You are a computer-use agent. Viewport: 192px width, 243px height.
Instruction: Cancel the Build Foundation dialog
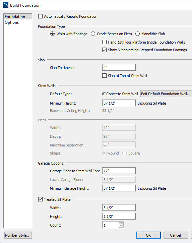click(x=176, y=235)
